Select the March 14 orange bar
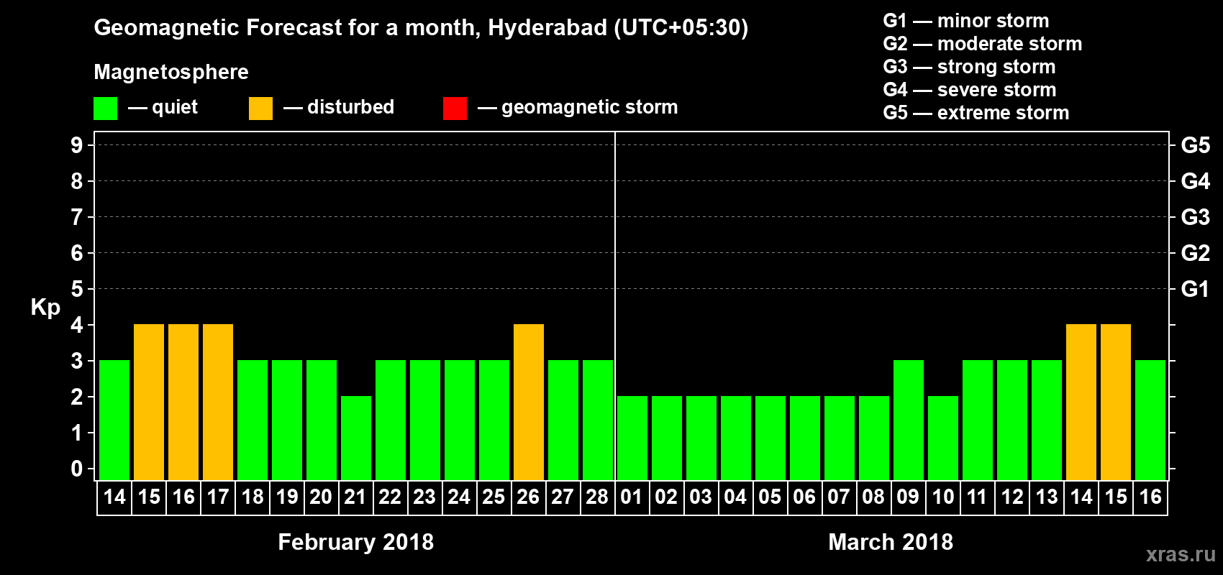Image resolution: width=1223 pixels, height=575 pixels. click(x=1081, y=402)
